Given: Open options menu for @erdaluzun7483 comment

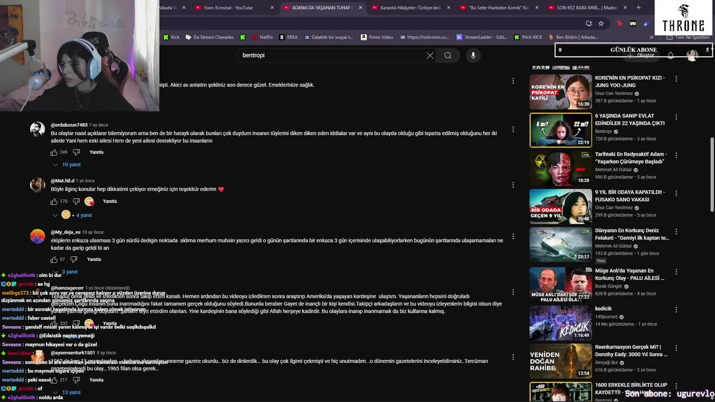Looking at the screenshot, I should pos(513,130).
